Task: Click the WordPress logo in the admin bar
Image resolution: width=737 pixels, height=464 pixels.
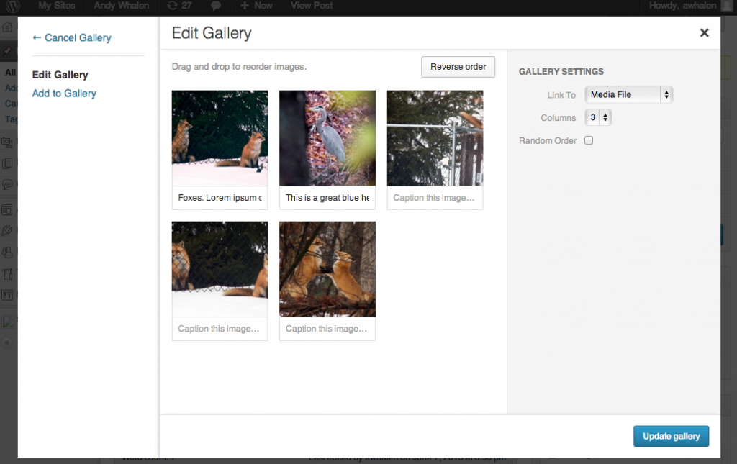Action: coord(11,6)
